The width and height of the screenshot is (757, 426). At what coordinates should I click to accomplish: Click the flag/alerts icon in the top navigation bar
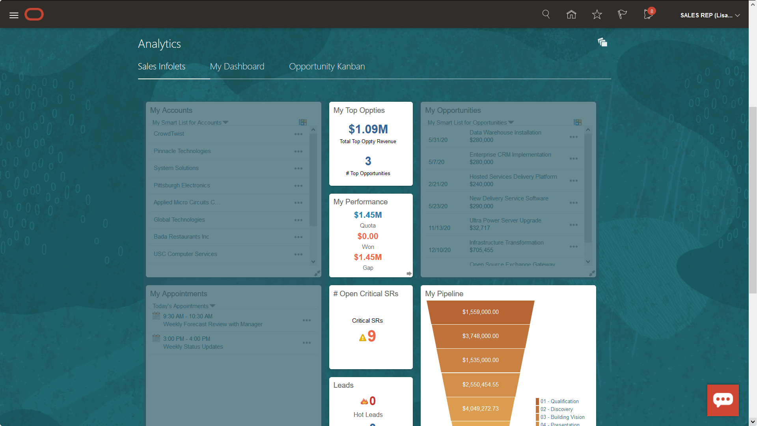622,15
